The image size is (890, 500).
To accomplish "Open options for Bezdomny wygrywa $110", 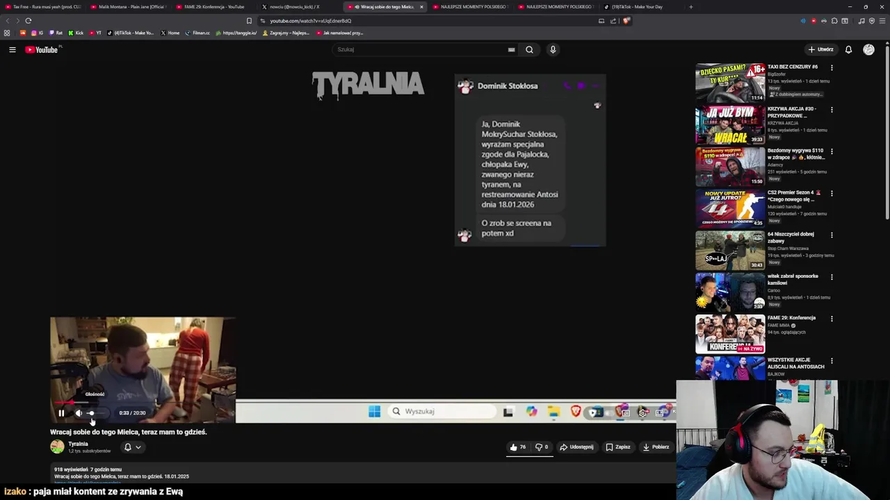I will click(832, 151).
